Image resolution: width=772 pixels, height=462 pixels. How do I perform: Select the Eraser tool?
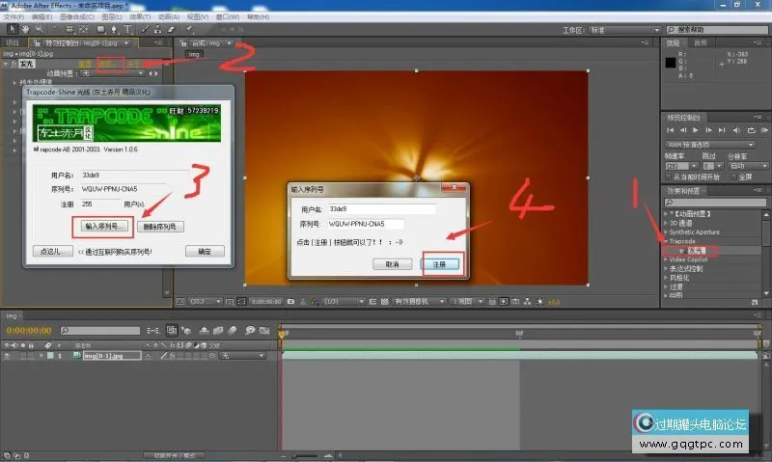[172, 30]
